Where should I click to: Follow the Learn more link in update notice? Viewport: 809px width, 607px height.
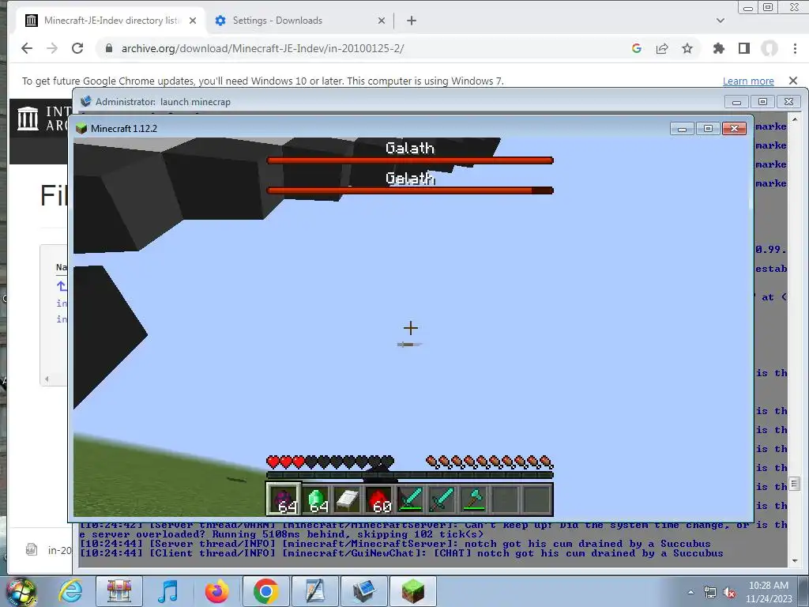pos(748,81)
